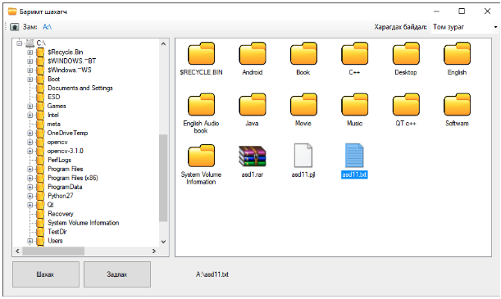This screenshot has height=299, width=501.
Task: Click the C:\ drive icon in tree
Action: (30, 43)
